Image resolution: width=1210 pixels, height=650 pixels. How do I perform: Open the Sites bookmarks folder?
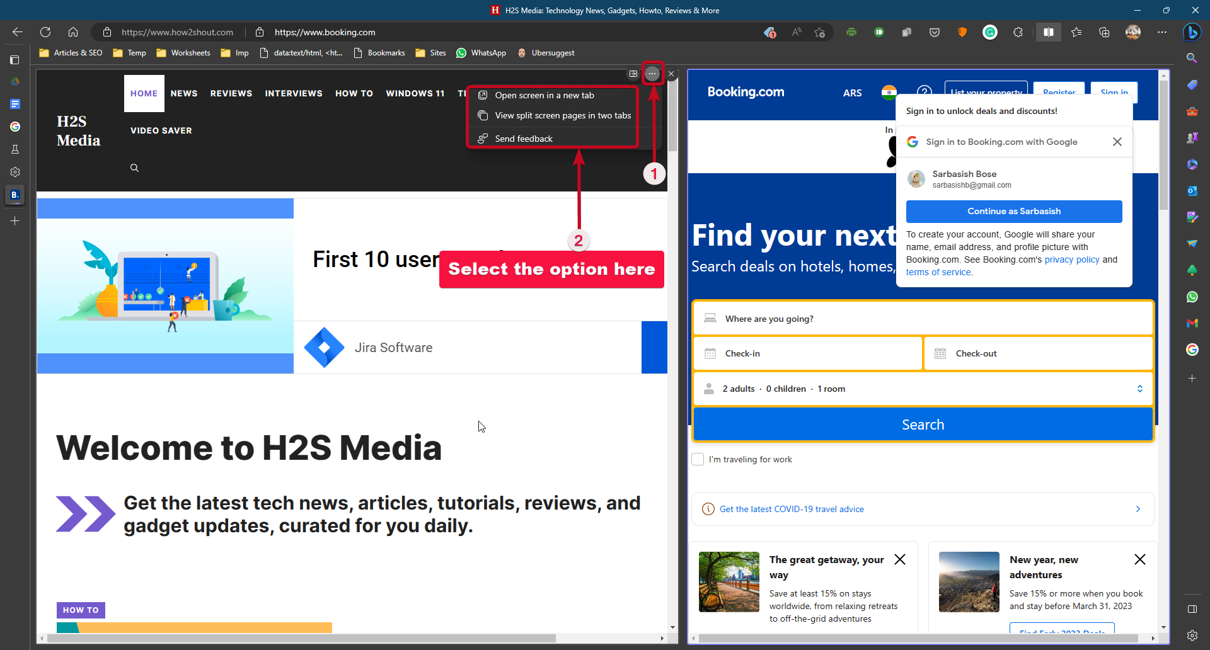[x=430, y=53]
